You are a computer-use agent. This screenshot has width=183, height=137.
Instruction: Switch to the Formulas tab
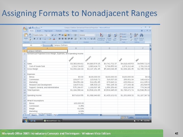59,31
